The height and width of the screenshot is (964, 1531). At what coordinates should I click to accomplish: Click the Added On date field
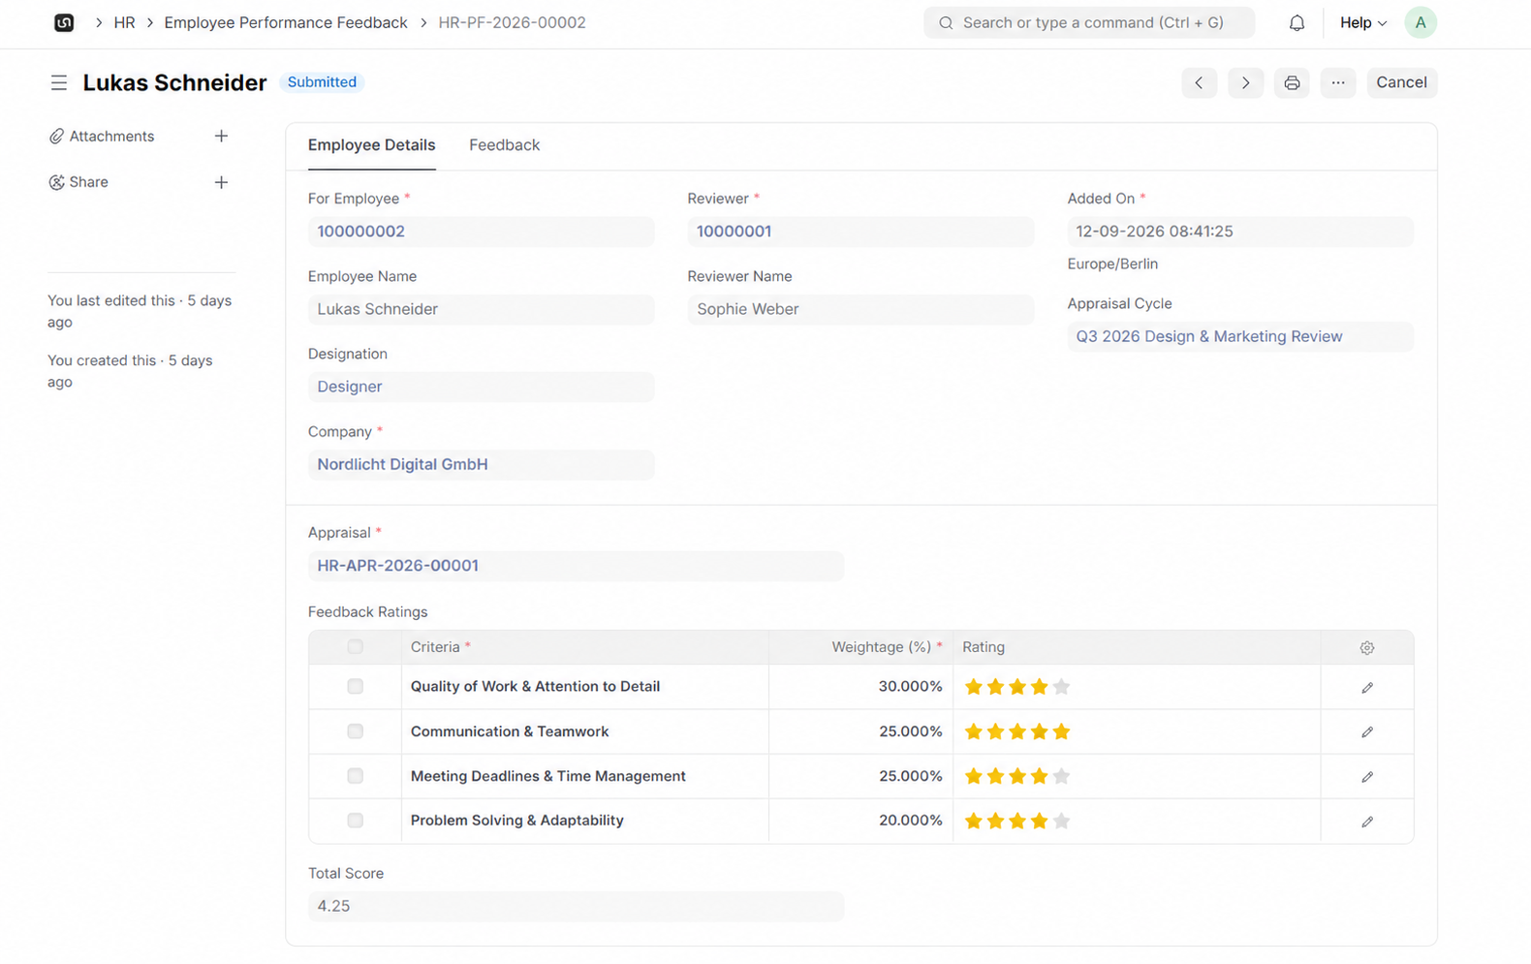[1239, 232]
